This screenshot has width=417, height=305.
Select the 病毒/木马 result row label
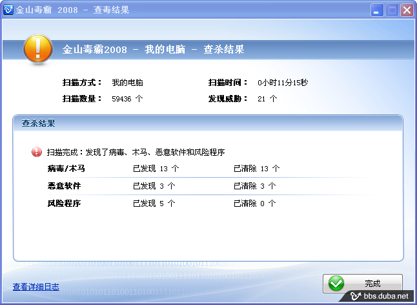[66, 169]
